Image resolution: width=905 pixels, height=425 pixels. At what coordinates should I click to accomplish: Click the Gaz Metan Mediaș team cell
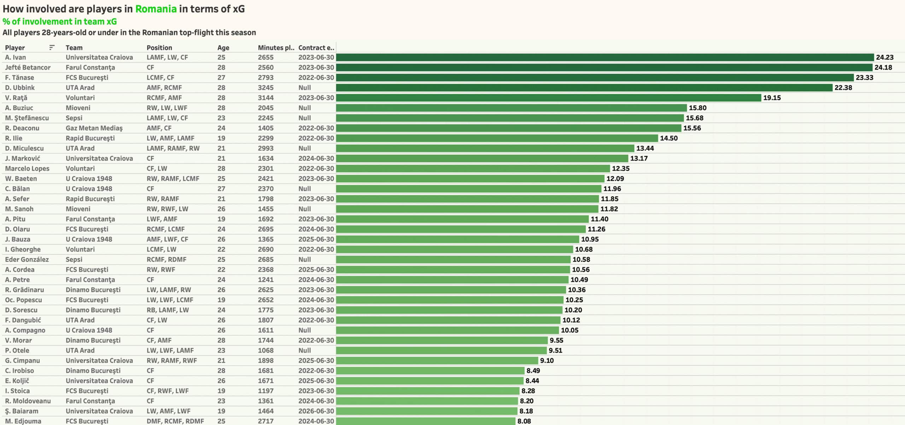click(94, 128)
